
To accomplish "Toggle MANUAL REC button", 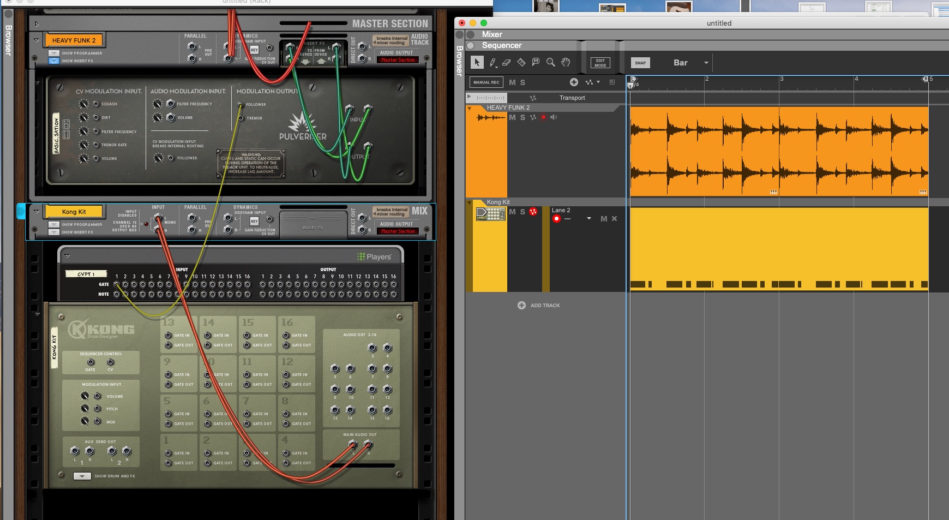I will point(486,82).
